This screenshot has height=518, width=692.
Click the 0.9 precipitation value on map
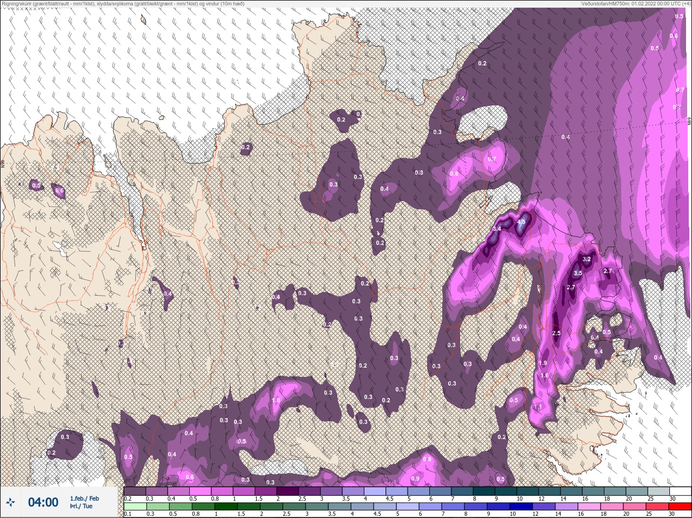tap(415, 479)
